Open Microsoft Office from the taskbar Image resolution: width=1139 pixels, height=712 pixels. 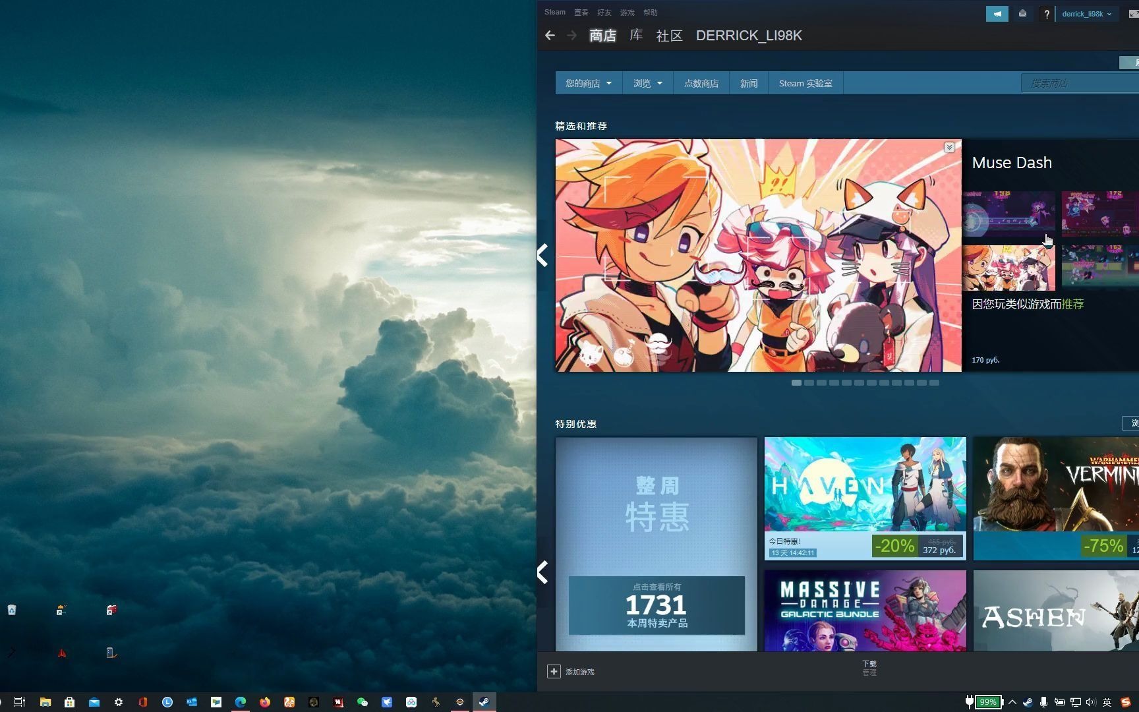point(142,702)
